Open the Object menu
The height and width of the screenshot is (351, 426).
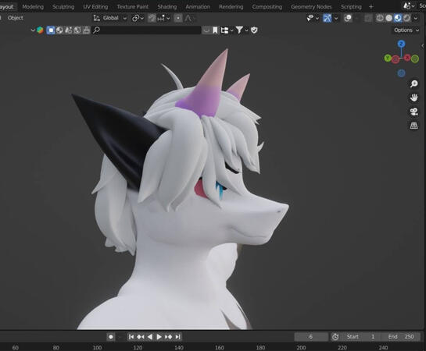point(16,18)
